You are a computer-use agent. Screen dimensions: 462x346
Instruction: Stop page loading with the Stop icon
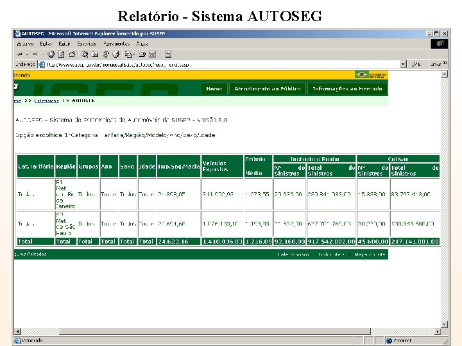pyautogui.click(x=51, y=54)
